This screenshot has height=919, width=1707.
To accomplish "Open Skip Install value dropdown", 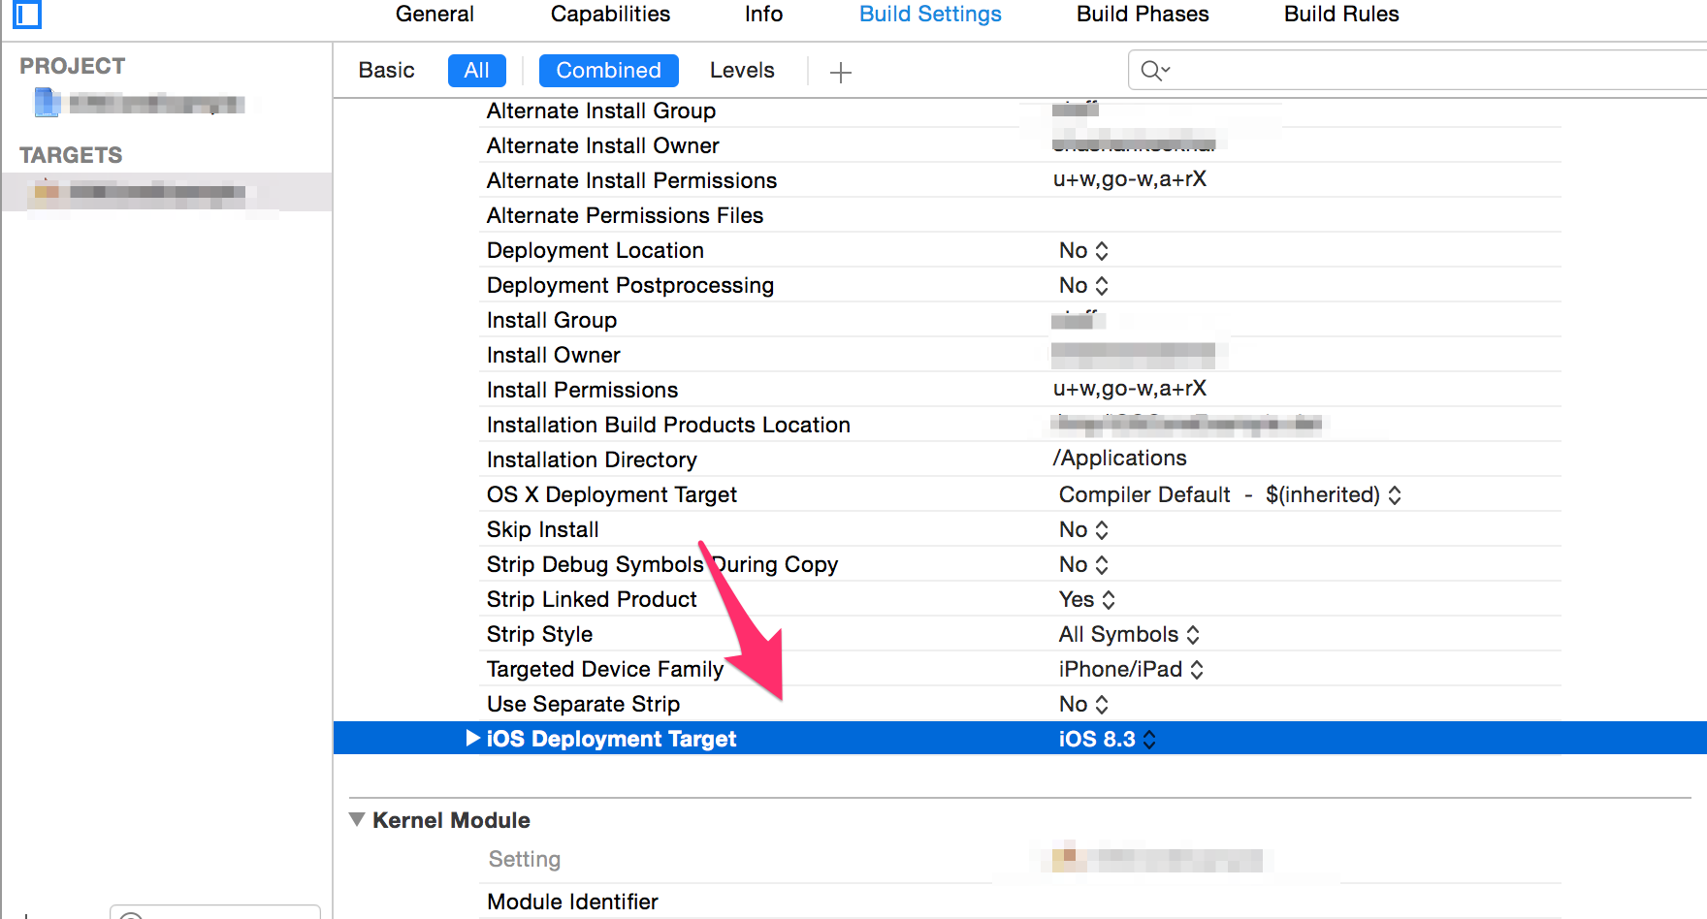I will coord(1083,530).
